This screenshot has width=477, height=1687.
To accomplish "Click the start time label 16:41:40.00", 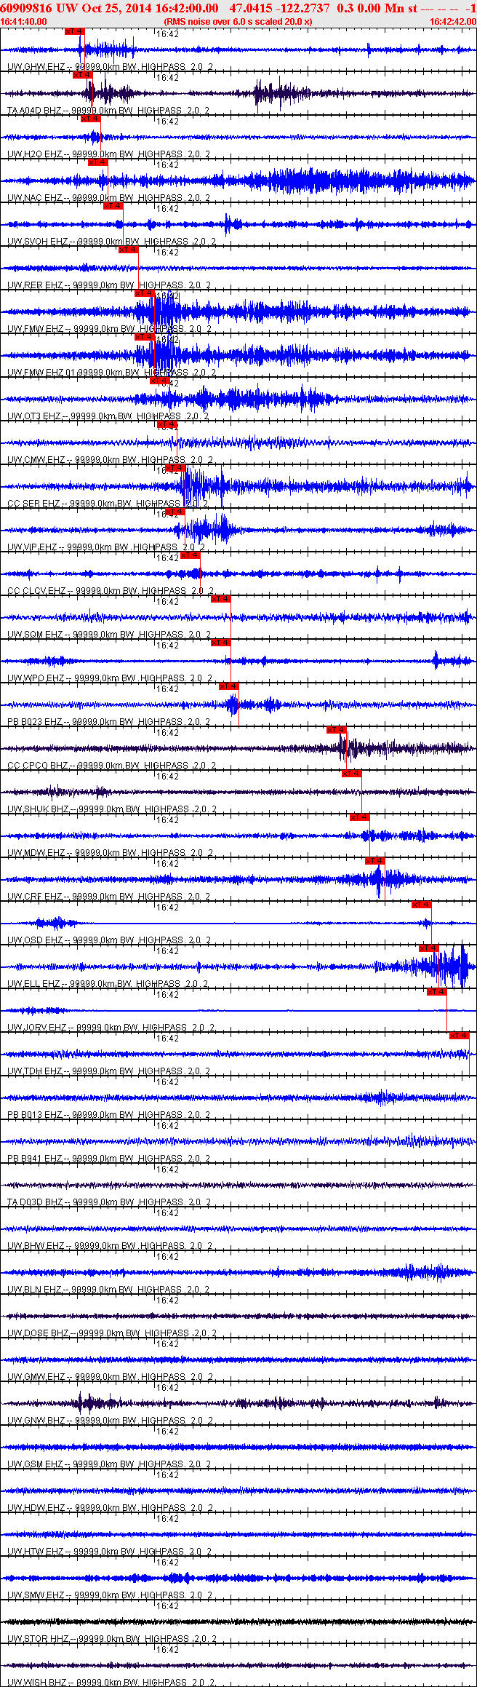I will (24, 22).
